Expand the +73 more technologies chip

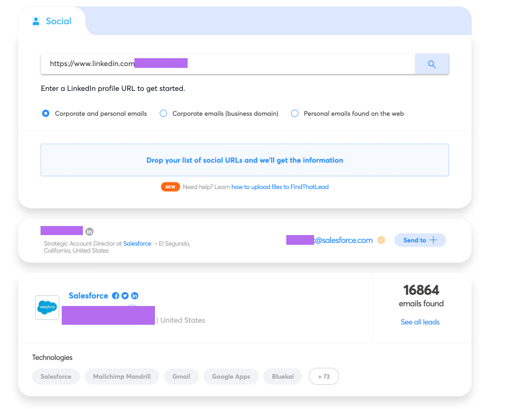324,376
